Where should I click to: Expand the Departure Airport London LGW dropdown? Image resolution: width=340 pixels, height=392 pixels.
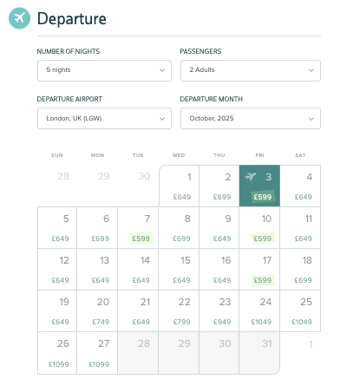[104, 119]
